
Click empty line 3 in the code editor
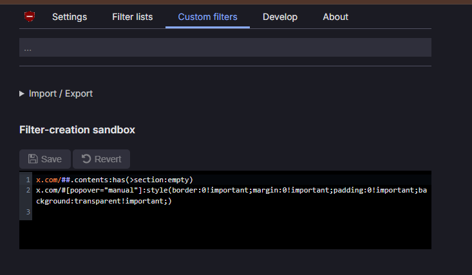tap(232, 212)
